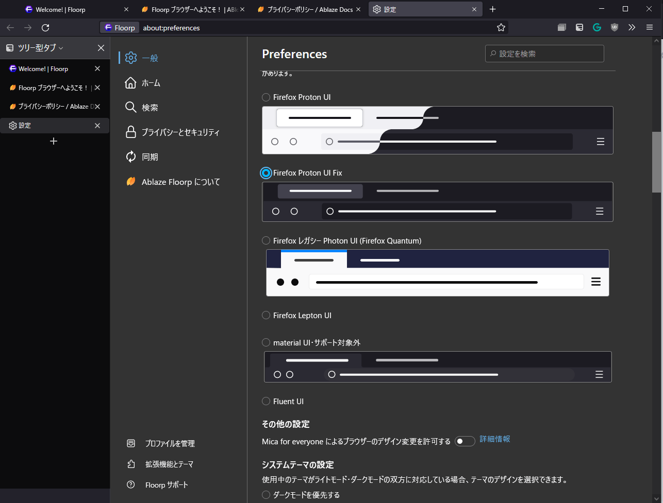Open the hamburger application menu
Viewport: 663px width, 503px height.
pyautogui.click(x=649, y=28)
